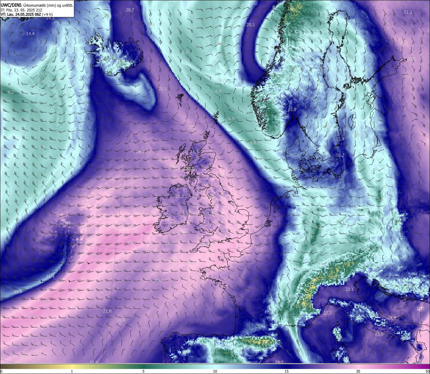Click the 4.2 value label

click(317, 227)
